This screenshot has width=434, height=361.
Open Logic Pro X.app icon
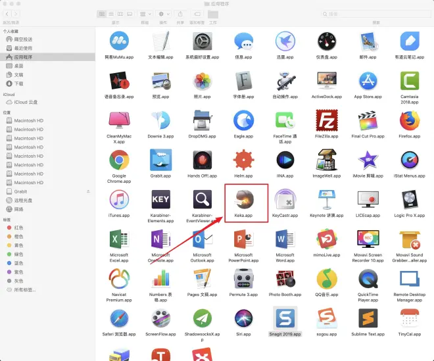coord(410,199)
